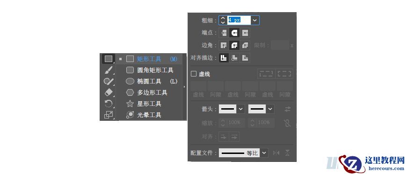Set projecting cap for 端点
The width and height of the screenshot is (407, 174).
245,33
